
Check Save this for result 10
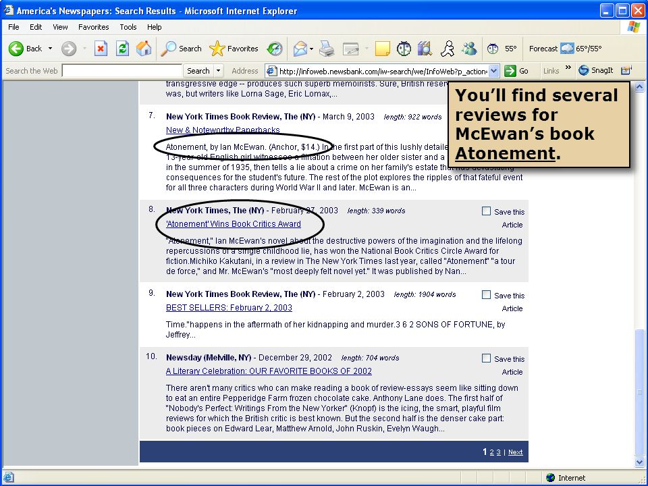[486, 358]
